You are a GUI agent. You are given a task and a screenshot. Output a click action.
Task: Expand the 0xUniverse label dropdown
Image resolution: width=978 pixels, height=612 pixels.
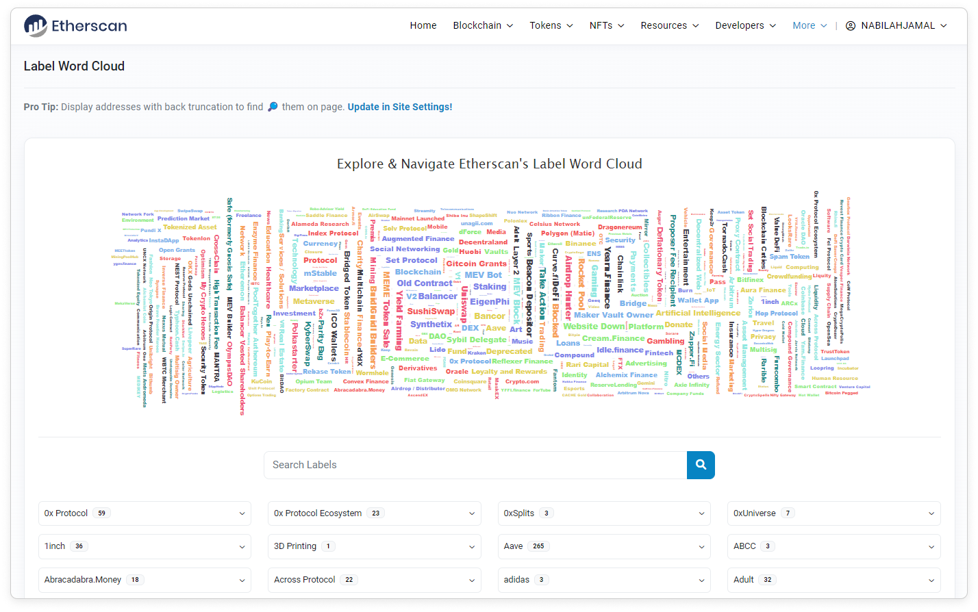click(x=833, y=513)
